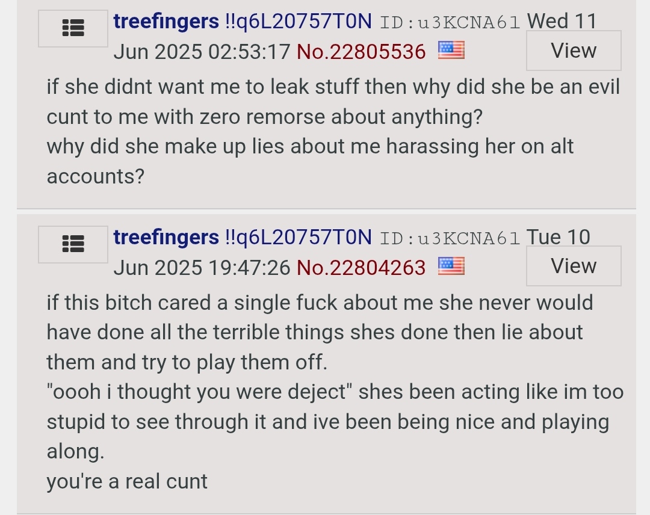Click the timestamp Jun 2025 19:47:26

[202, 267]
